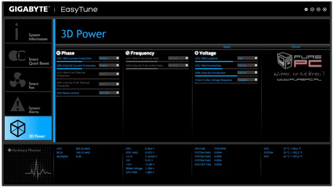This screenshot has width=333, height=188.
Task: Click the Apply button
Action: 227,47
